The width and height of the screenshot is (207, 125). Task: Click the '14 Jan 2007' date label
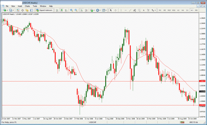(x=6, y=119)
